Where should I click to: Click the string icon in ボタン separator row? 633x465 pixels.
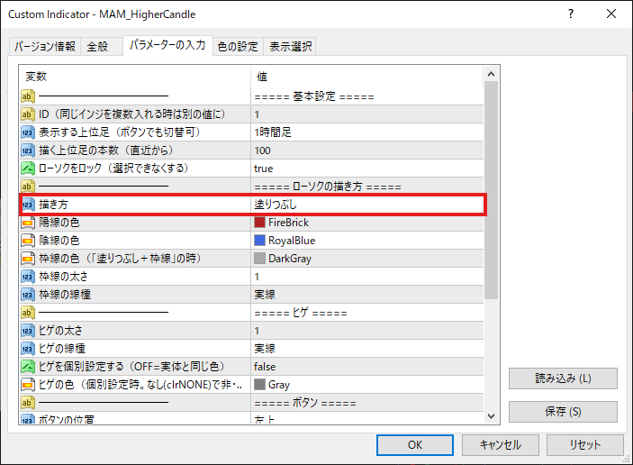[27, 403]
